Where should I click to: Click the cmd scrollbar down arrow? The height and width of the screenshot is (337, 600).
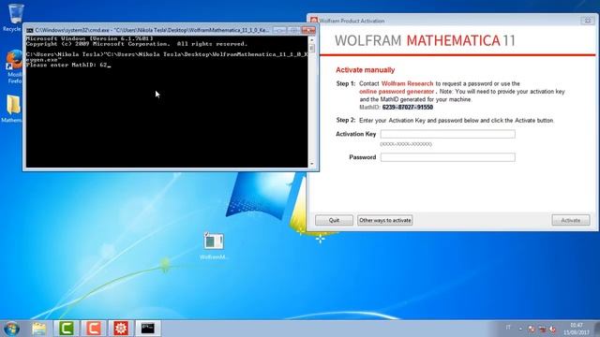(x=312, y=164)
